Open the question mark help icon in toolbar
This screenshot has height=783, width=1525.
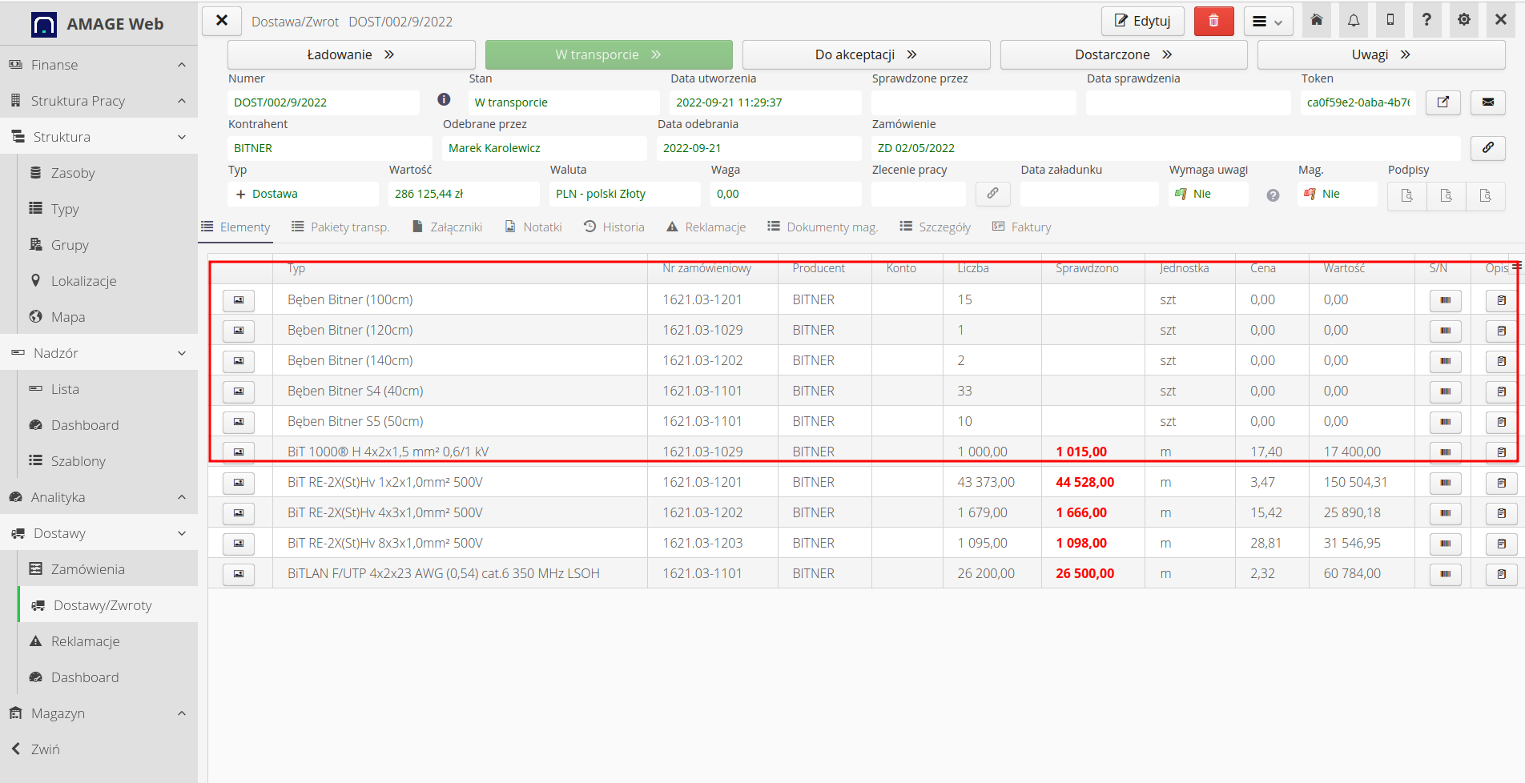[x=1426, y=21]
